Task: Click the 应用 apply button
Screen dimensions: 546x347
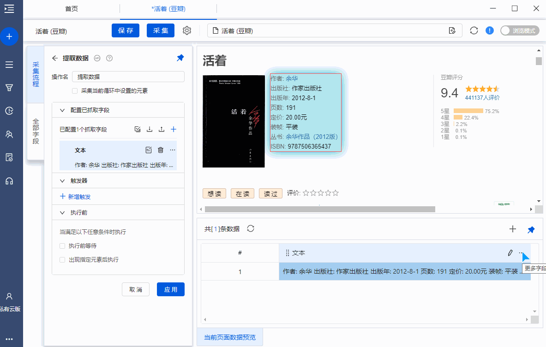Action: click(x=171, y=290)
